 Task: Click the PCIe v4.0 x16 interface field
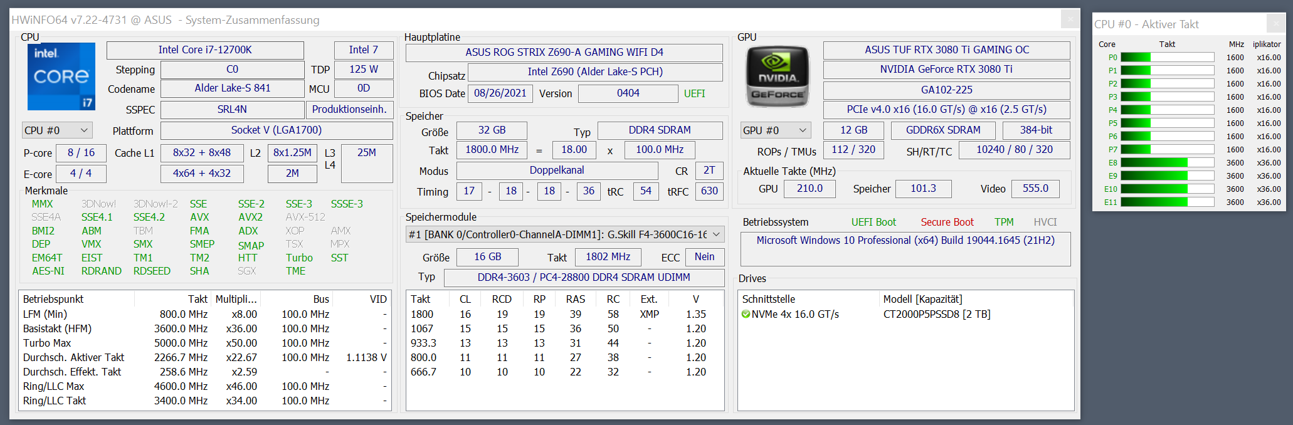click(946, 110)
